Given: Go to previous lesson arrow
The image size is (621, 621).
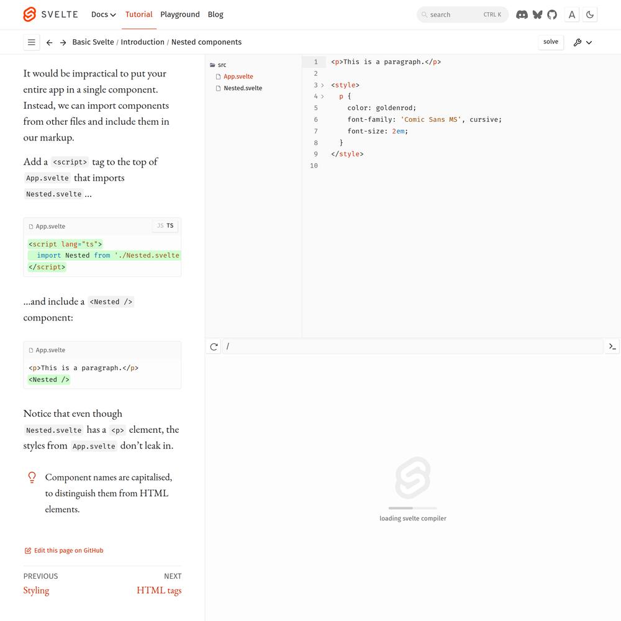Looking at the screenshot, I should tap(50, 42).
